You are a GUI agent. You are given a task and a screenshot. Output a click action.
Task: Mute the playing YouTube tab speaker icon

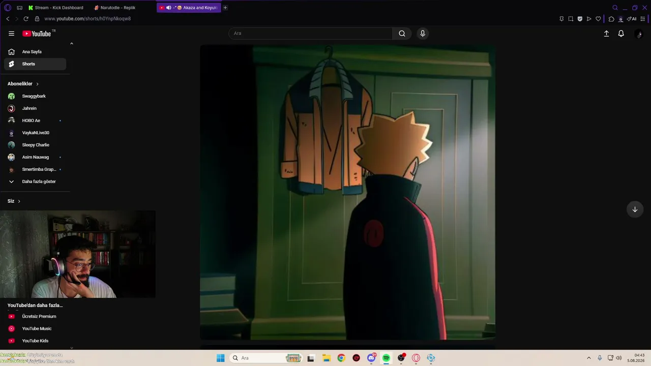(x=168, y=8)
